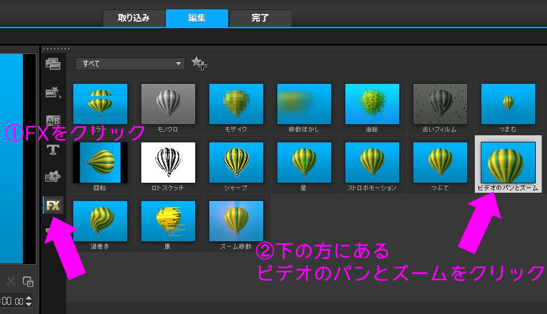This screenshot has height=314, width=547.
Task: Open the Title (T) library icon
Action: (53, 149)
